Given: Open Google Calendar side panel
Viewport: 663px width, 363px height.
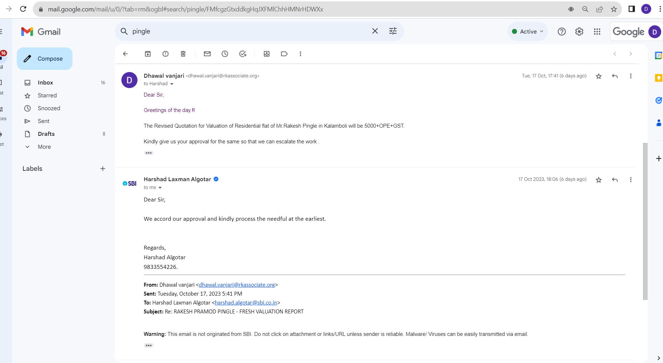Looking at the screenshot, I should click(x=659, y=55).
